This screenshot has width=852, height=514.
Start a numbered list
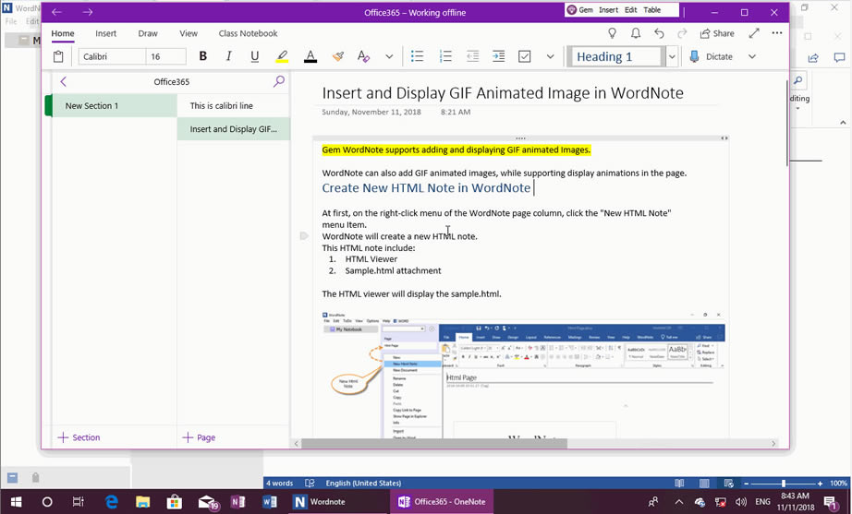[x=444, y=56]
